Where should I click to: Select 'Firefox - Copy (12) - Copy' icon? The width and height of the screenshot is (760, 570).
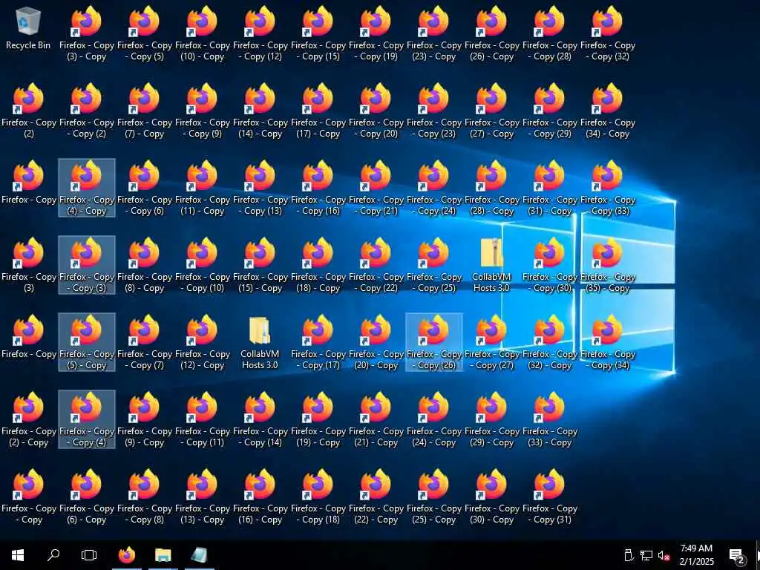tap(202, 342)
